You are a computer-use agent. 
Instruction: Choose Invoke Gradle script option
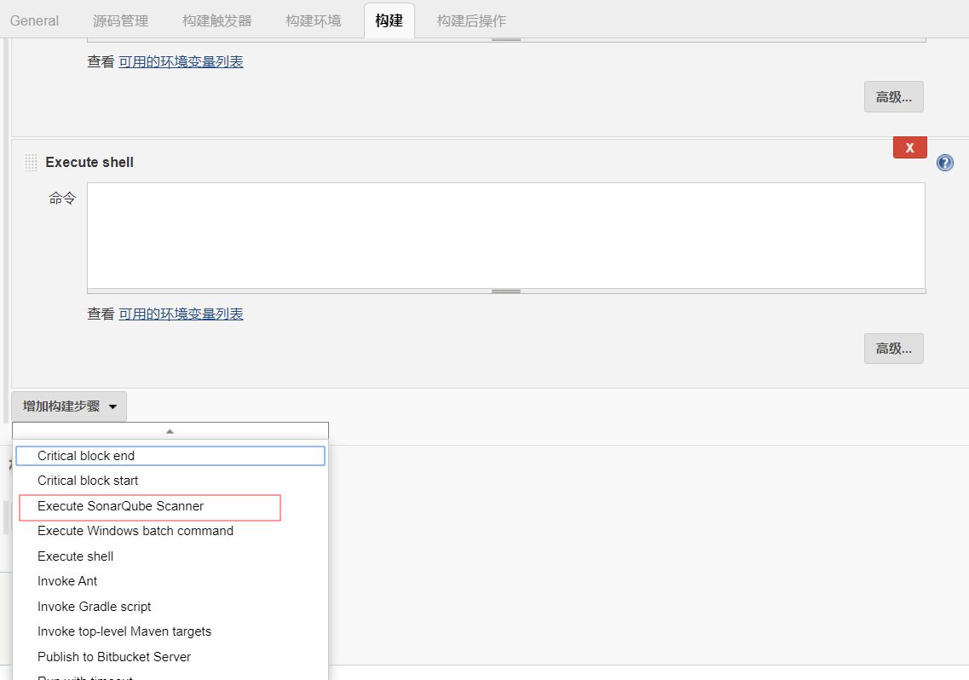94,606
